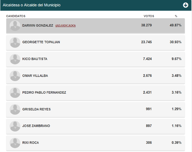Open the ADJUDICADO link

tap(65, 26)
